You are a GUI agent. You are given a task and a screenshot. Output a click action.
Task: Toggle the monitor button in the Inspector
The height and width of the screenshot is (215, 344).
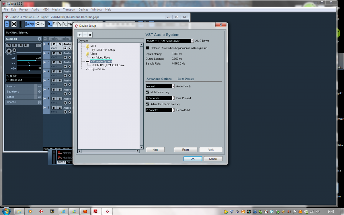[x=14, y=50]
